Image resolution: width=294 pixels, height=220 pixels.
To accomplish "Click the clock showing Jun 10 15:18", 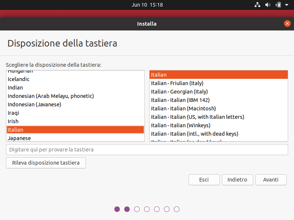I will 147,5.
